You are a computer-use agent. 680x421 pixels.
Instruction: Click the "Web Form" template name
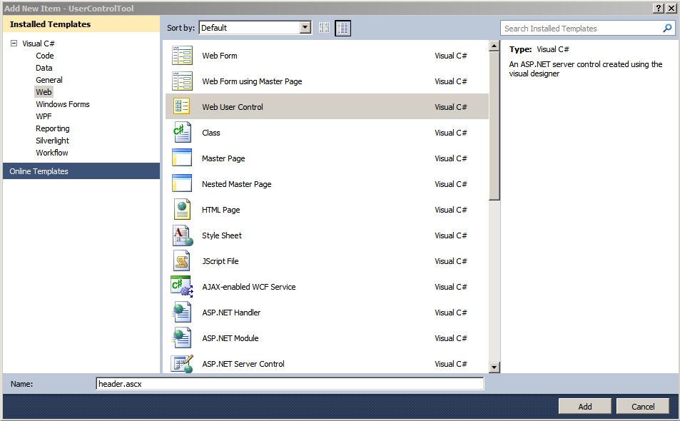tap(220, 56)
